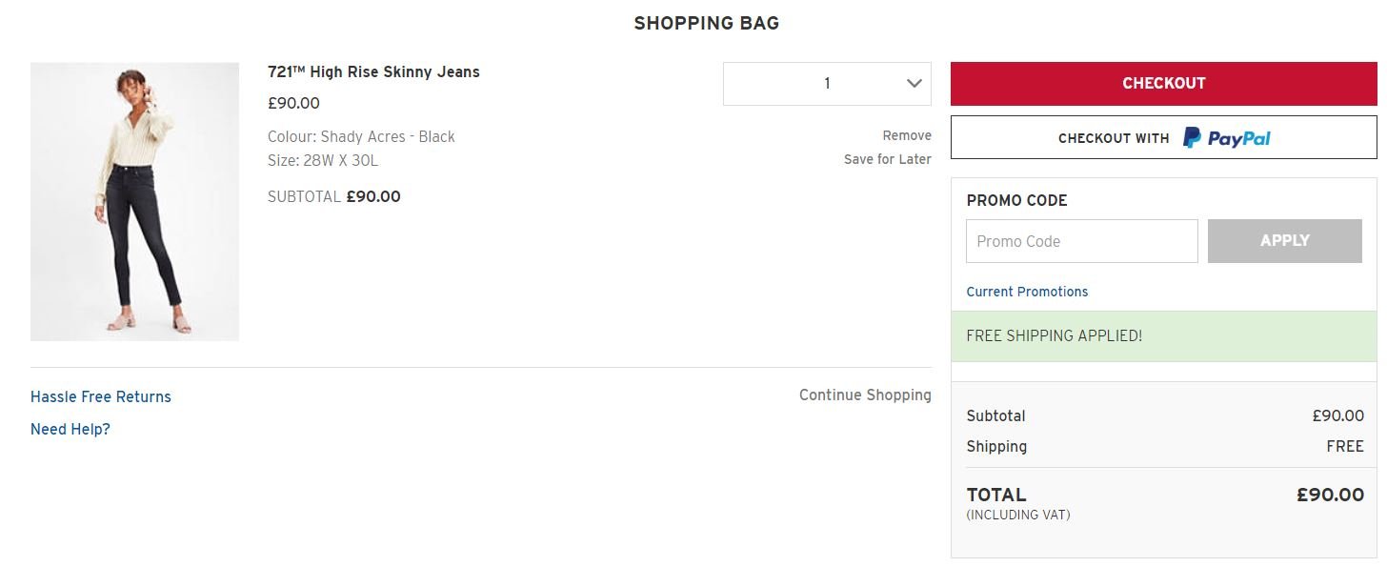Click the Shopping Bag heading
The width and height of the screenshot is (1387, 567).
click(x=707, y=24)
